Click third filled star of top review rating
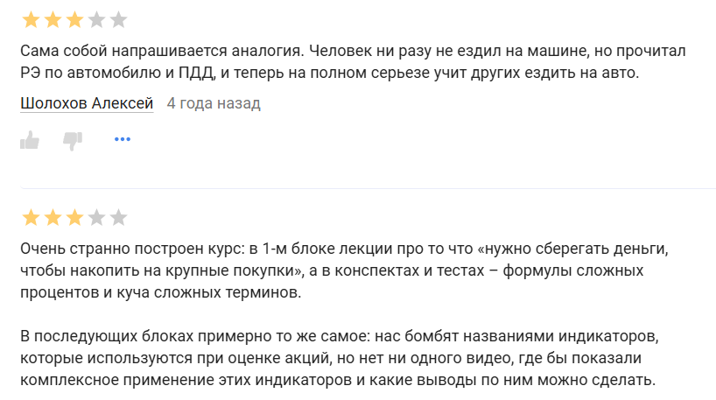Viewport: 716px width, 400px height. pyautogui.click(x=74, y=19)
